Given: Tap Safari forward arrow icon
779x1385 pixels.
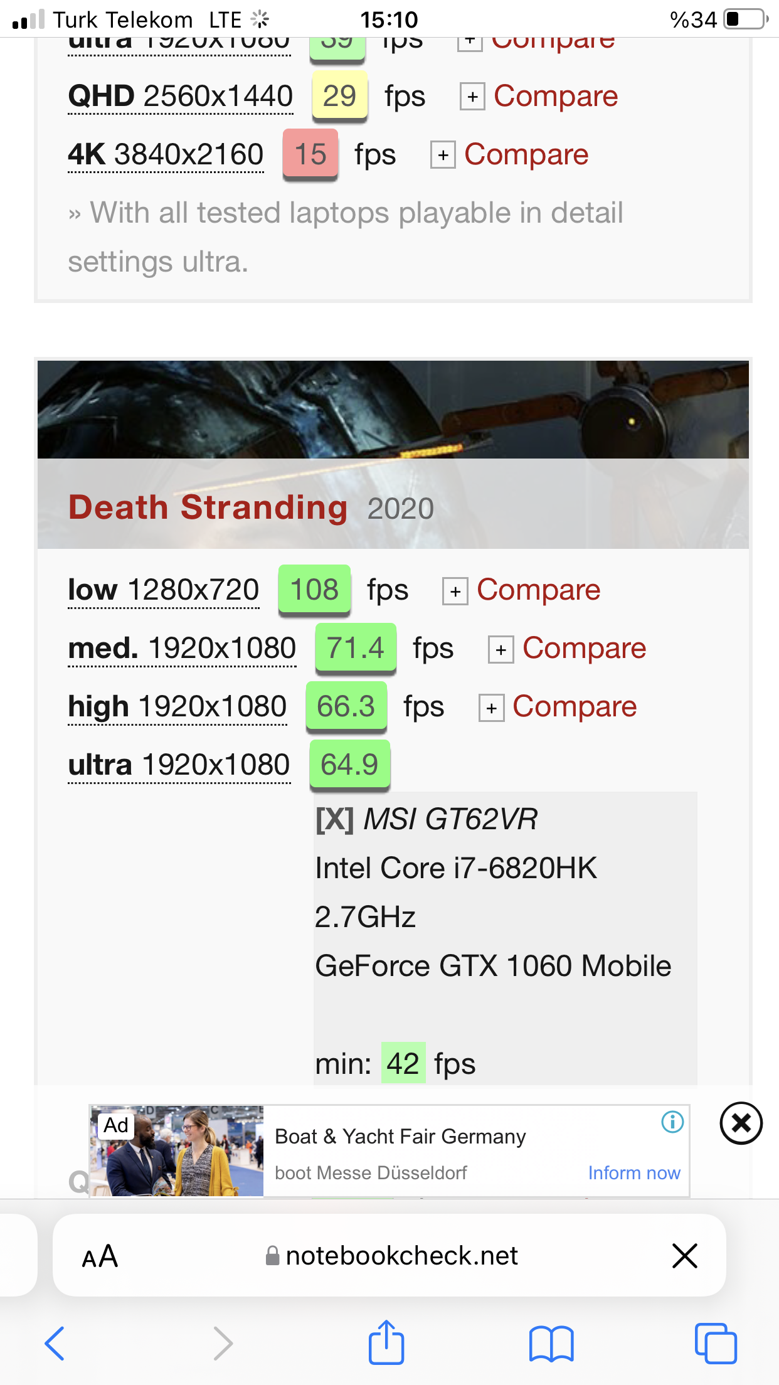Looking at the screenshot, I should click(222, 1343).
